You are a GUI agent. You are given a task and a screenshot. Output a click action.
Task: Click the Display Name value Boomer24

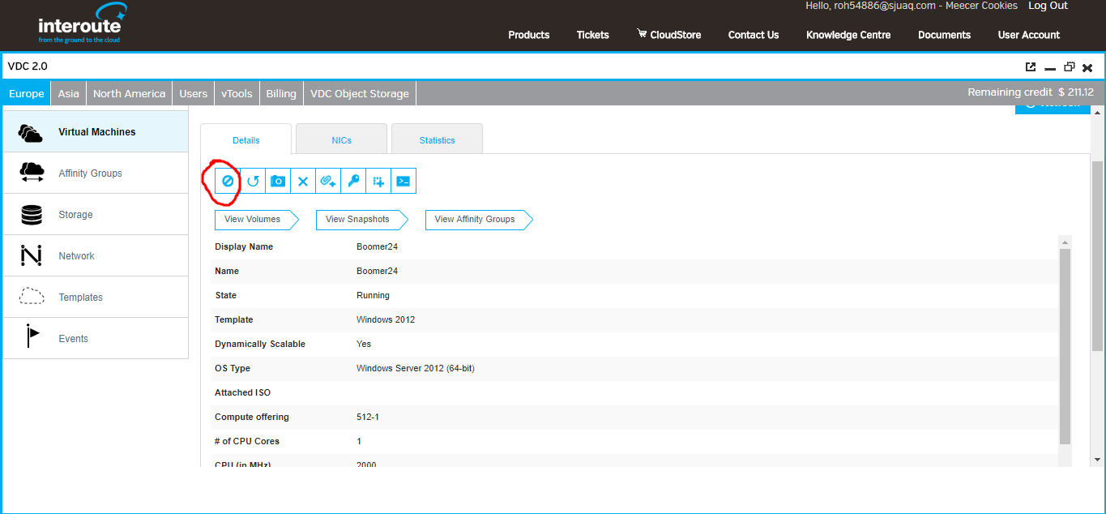378,246
